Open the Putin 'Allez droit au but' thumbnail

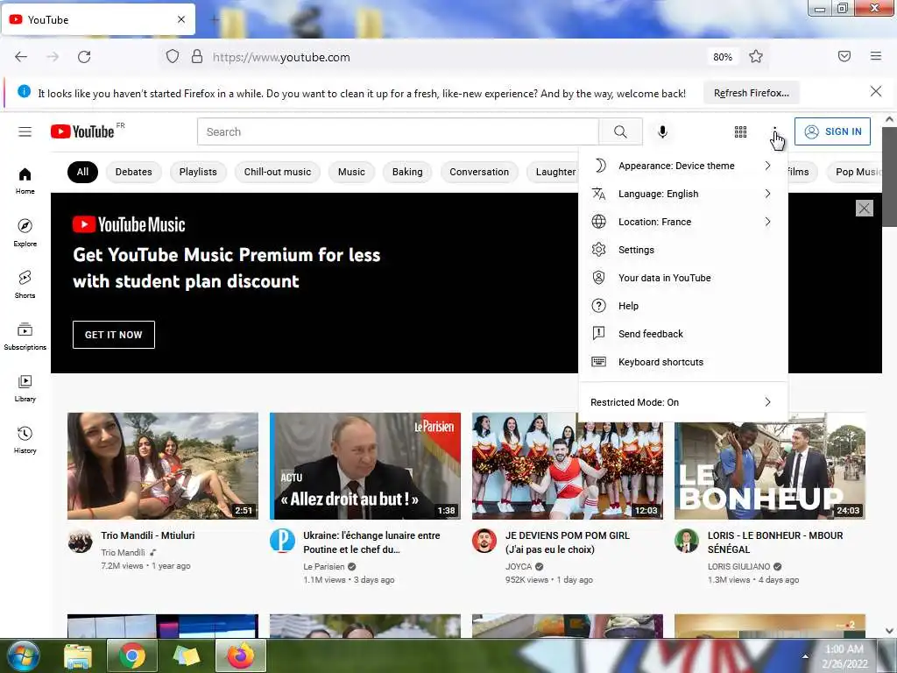[365, 466]
